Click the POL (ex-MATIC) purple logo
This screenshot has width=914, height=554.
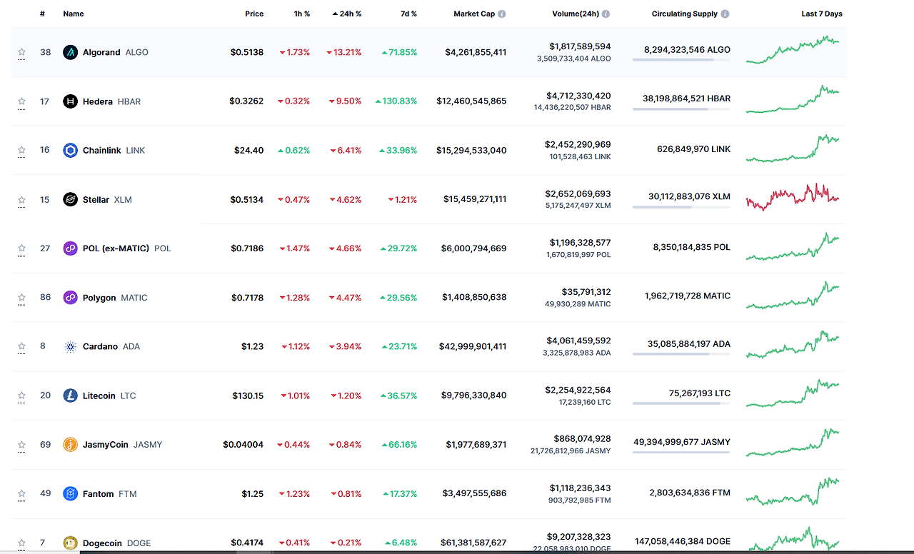(x=70, y=248)
